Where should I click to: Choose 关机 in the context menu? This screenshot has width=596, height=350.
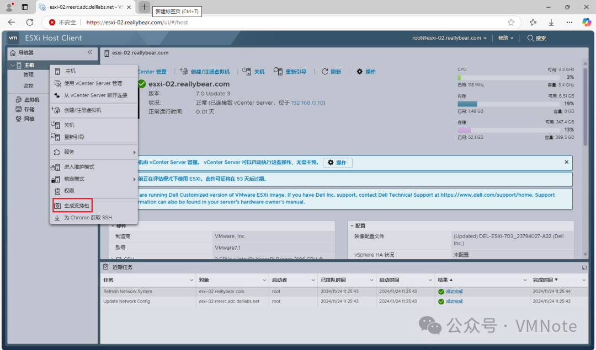pos(94,125)
